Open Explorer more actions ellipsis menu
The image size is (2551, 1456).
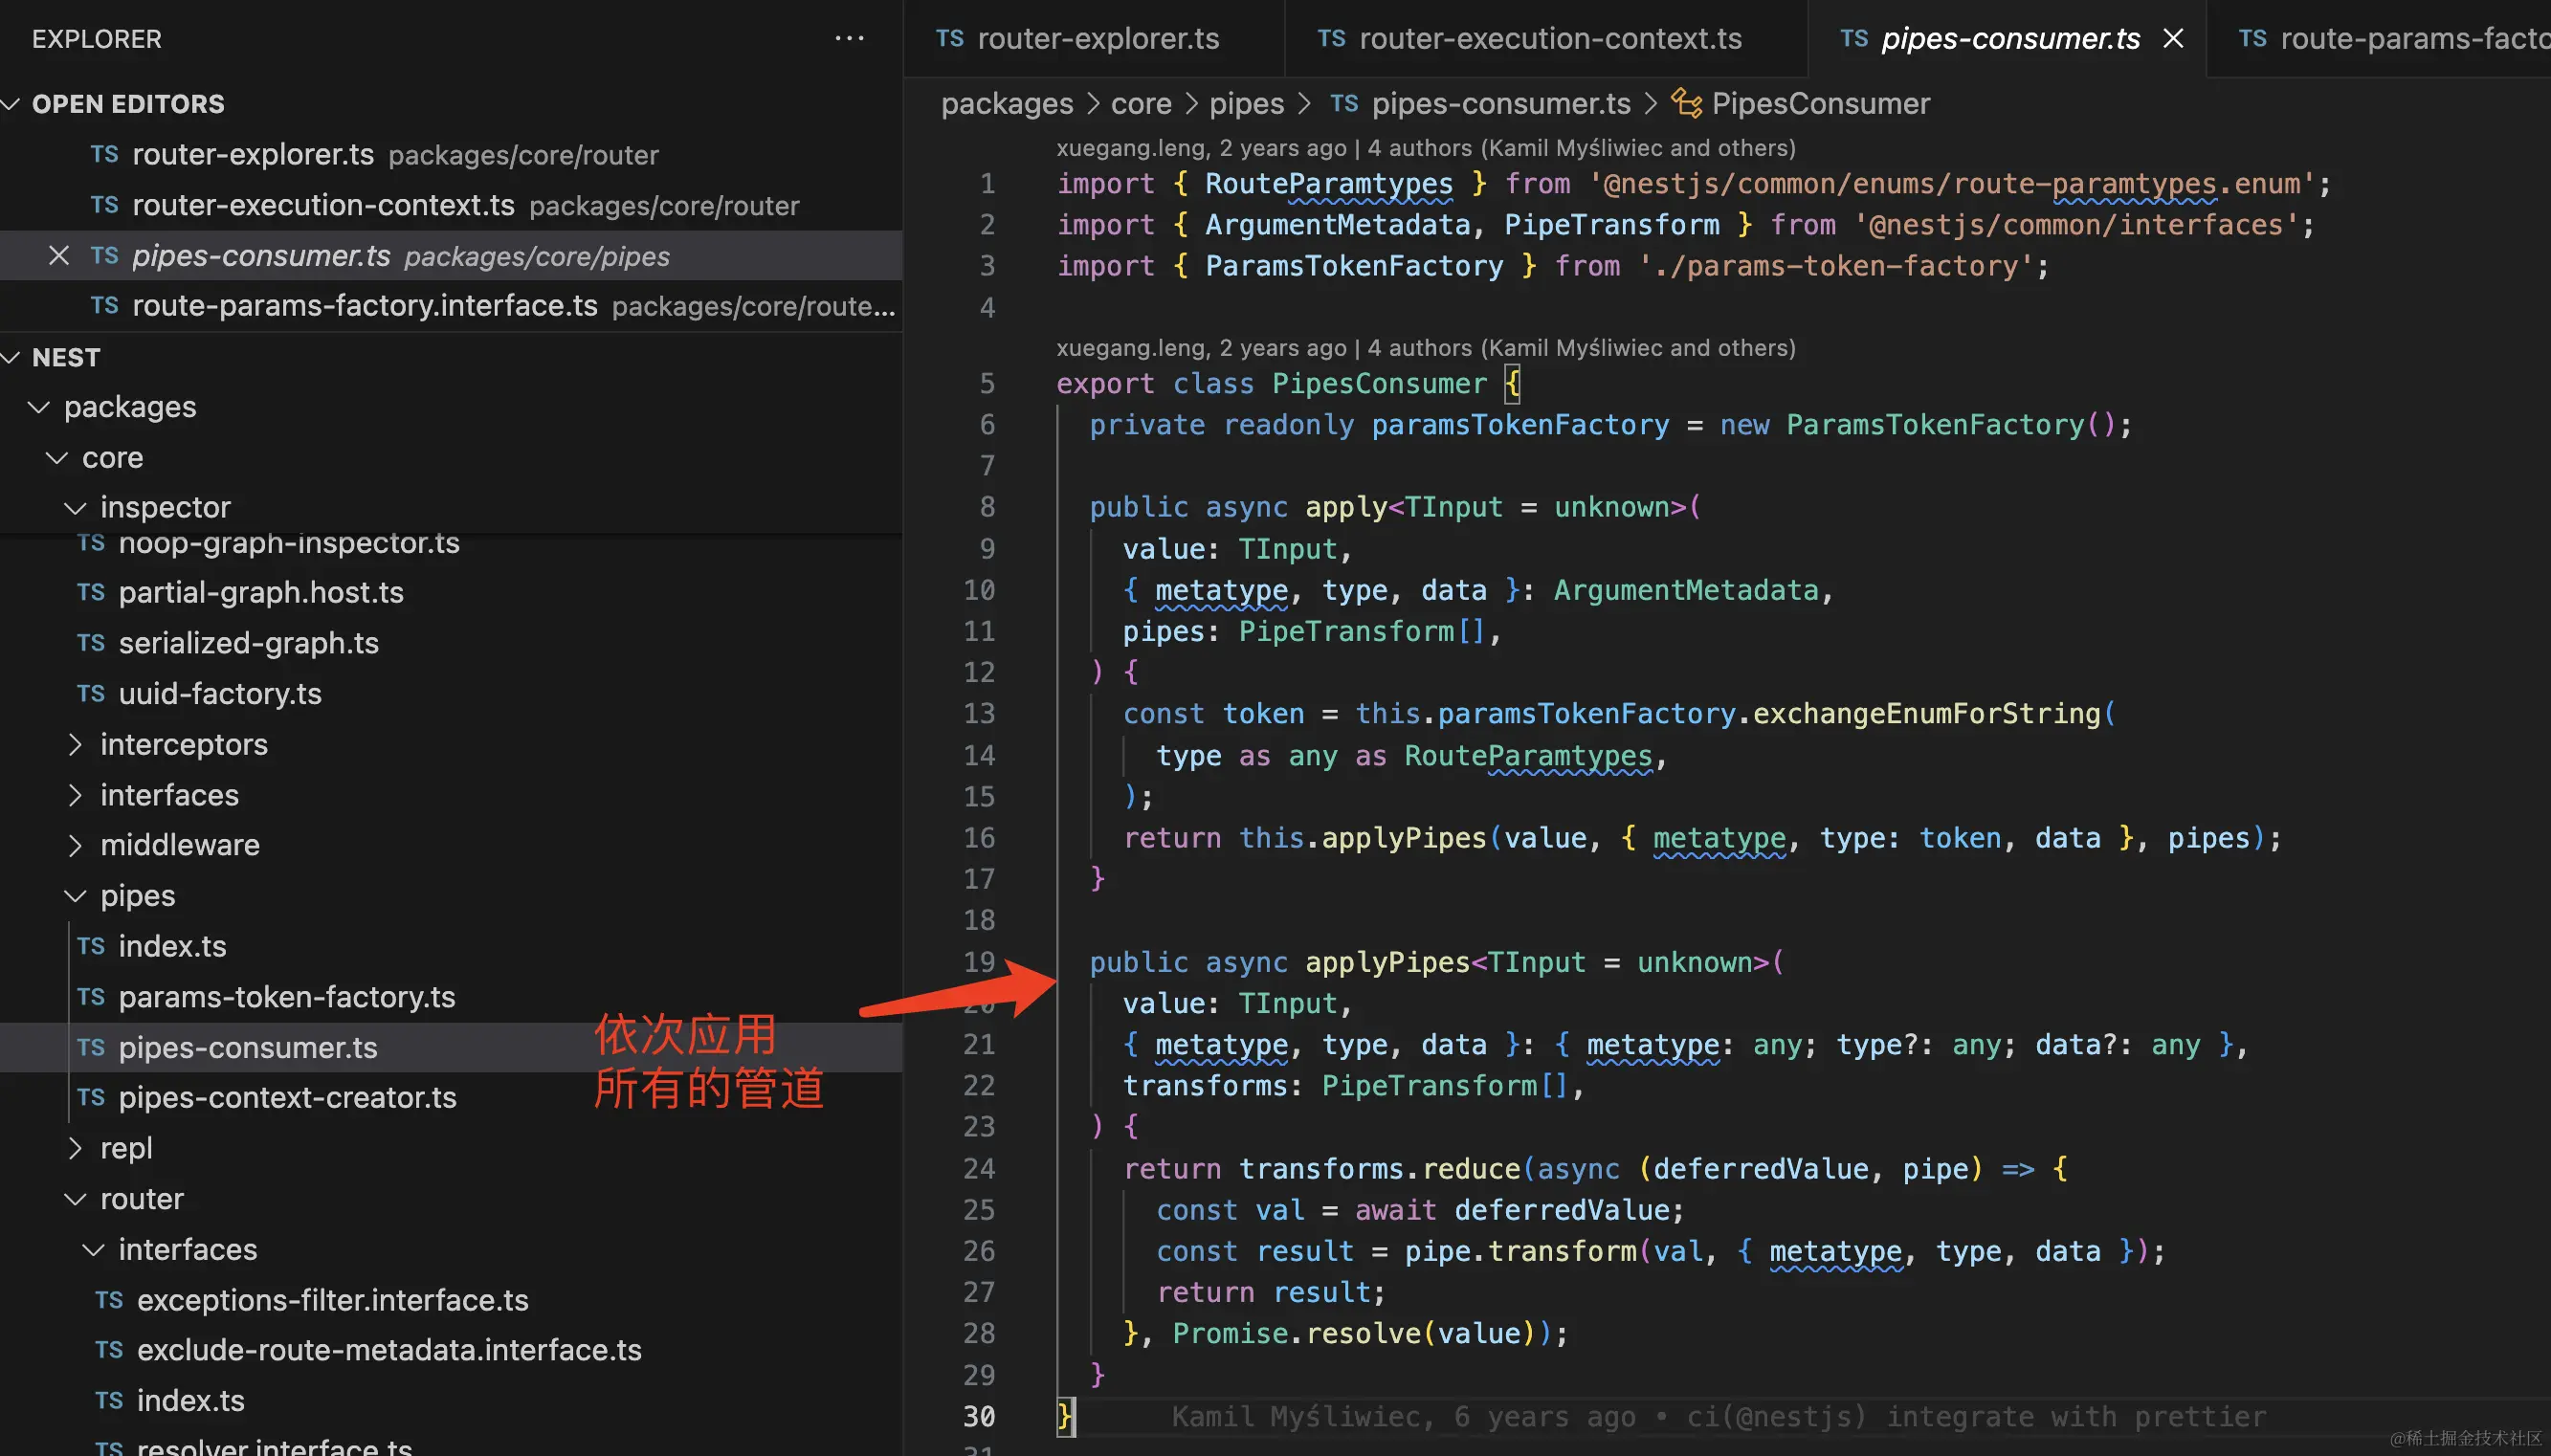[x=849, y=39]
